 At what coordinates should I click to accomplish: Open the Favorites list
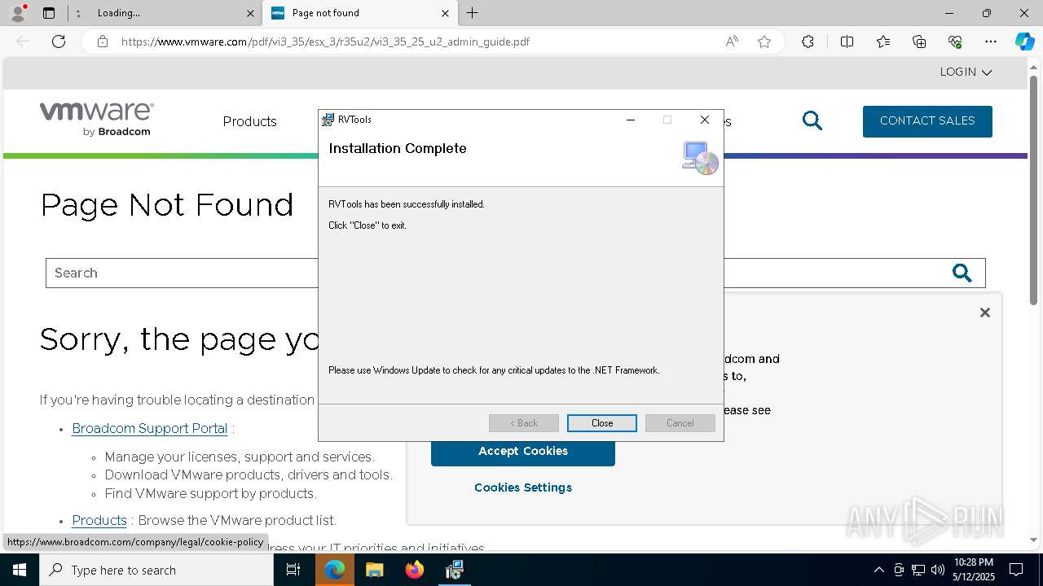coord(883,42)
